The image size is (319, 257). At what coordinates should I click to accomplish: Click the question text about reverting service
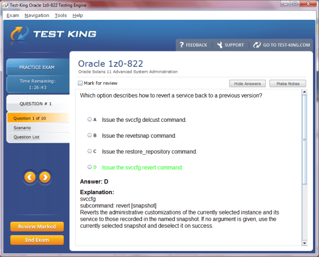(x=171, y=96)
